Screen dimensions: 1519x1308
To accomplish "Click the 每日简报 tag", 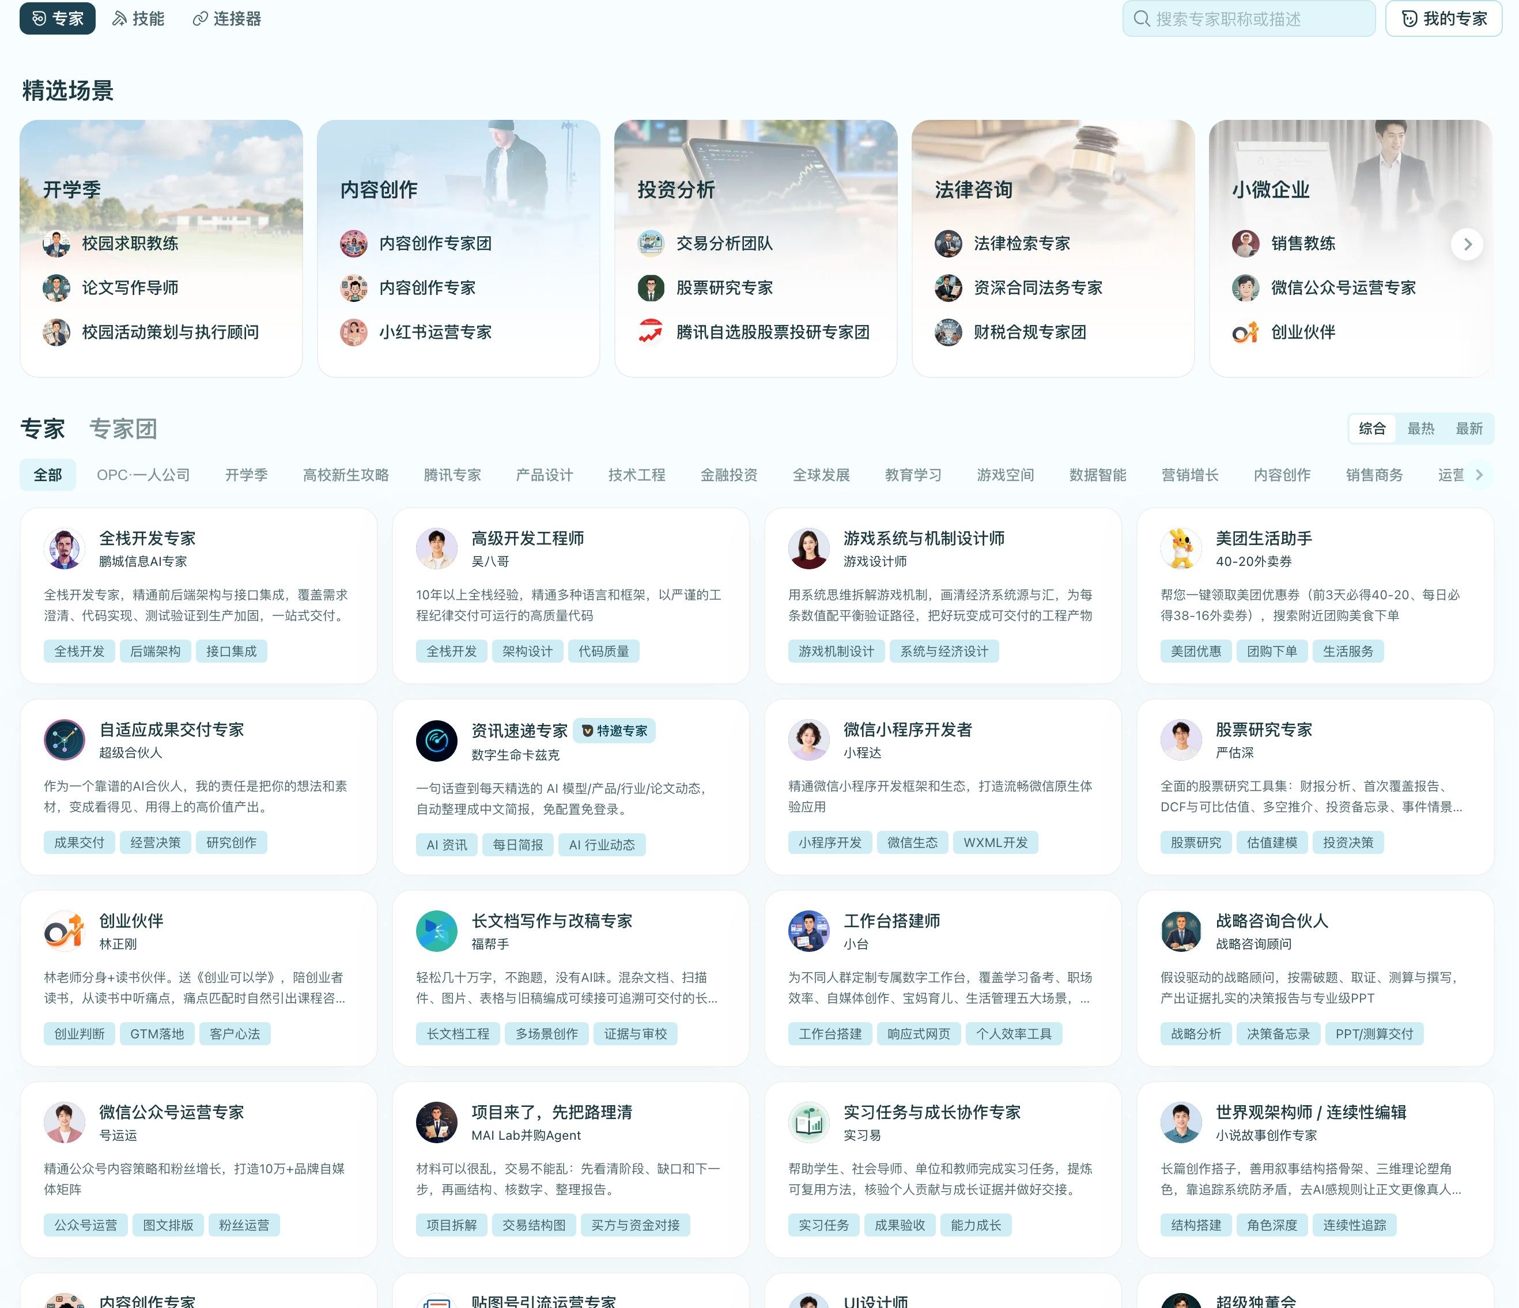I will 517,845.
